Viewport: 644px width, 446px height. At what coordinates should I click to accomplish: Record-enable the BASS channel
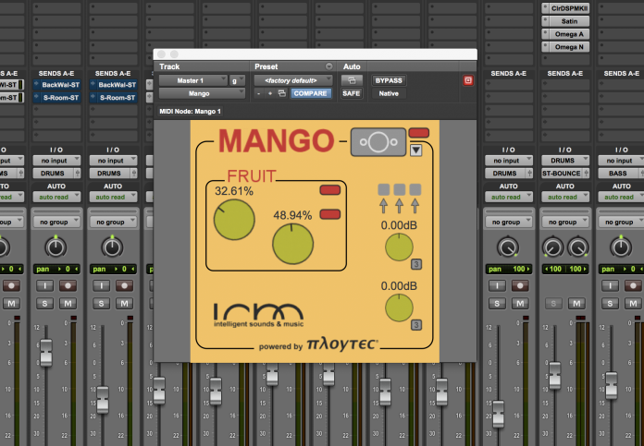(633, 285)
